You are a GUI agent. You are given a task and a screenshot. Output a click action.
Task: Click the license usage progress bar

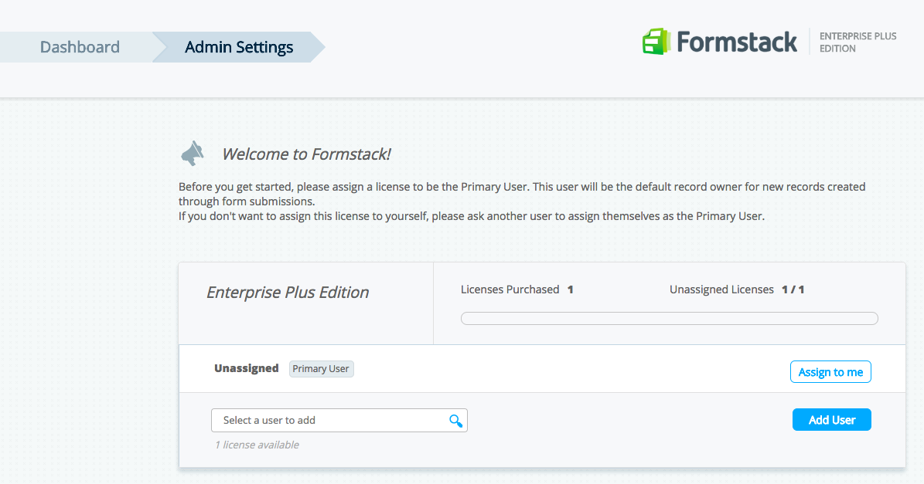(669, 318)
